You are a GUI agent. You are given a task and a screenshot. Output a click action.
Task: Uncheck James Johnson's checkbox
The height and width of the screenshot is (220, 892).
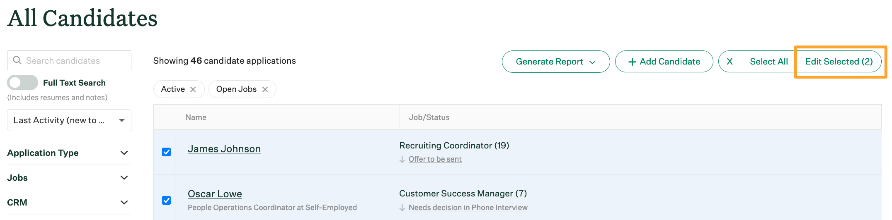(166, 152)
